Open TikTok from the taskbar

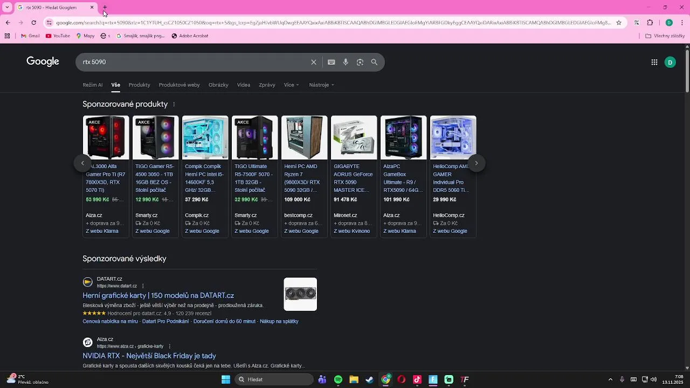click(x=417, y=379)
